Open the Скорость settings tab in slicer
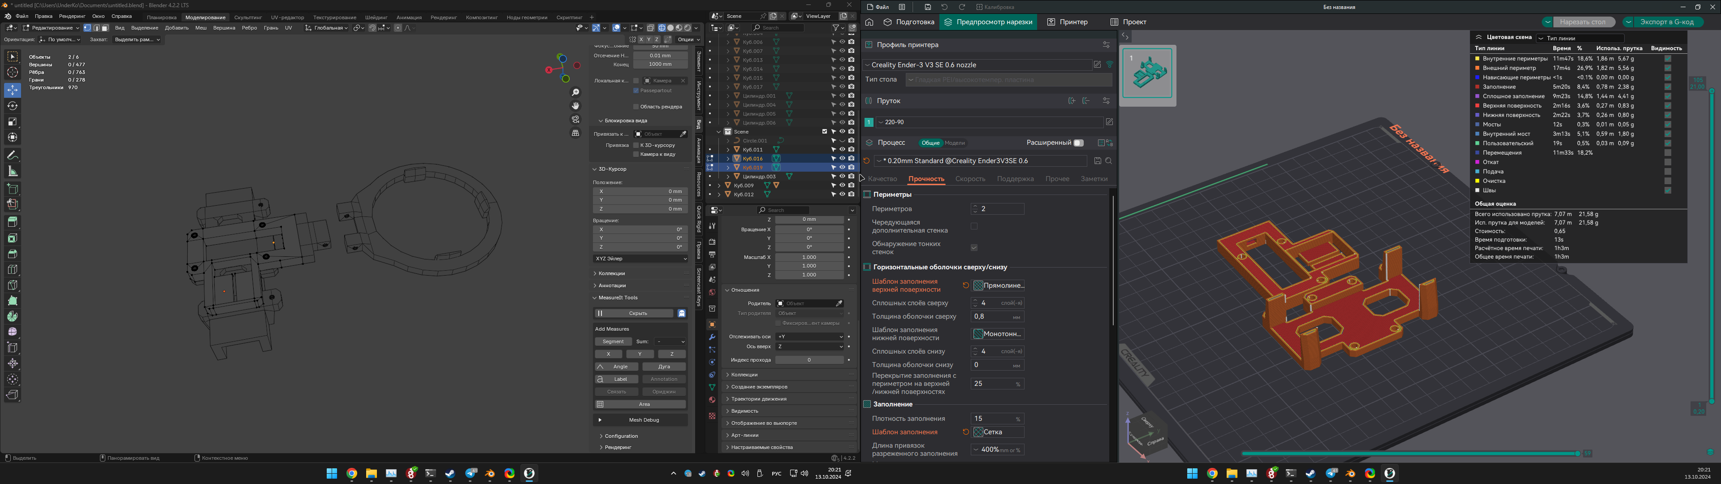This screenshot has height=484, width=1721. pos(970,179)
